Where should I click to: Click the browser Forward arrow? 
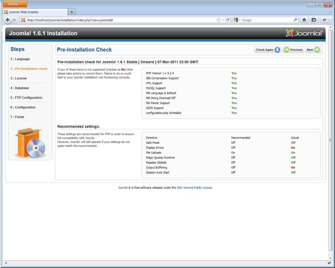[x=14, y=20]
